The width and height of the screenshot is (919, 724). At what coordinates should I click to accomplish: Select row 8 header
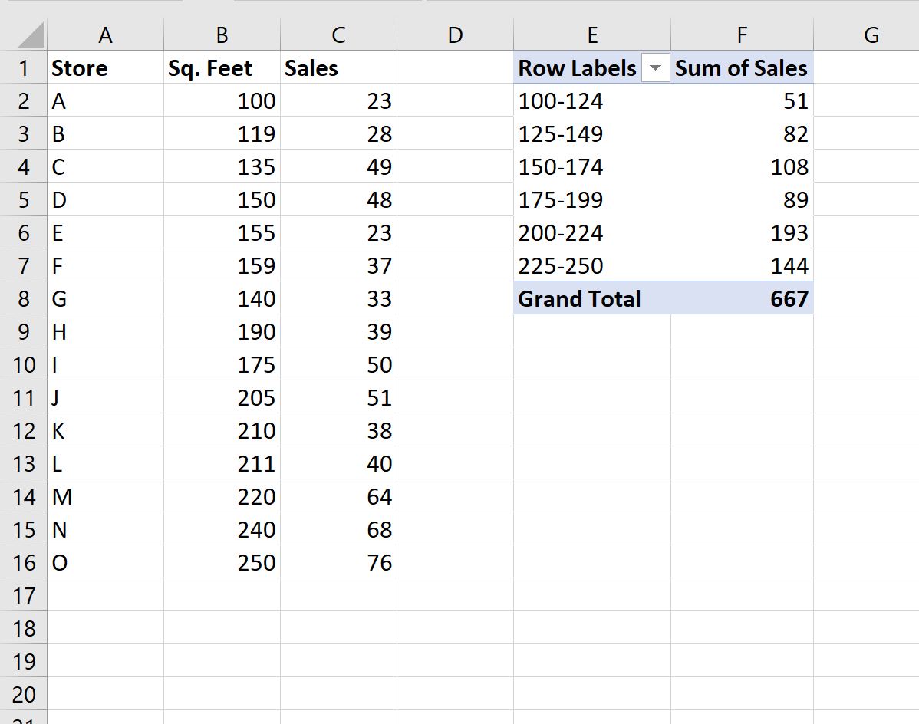coord(24,298)
